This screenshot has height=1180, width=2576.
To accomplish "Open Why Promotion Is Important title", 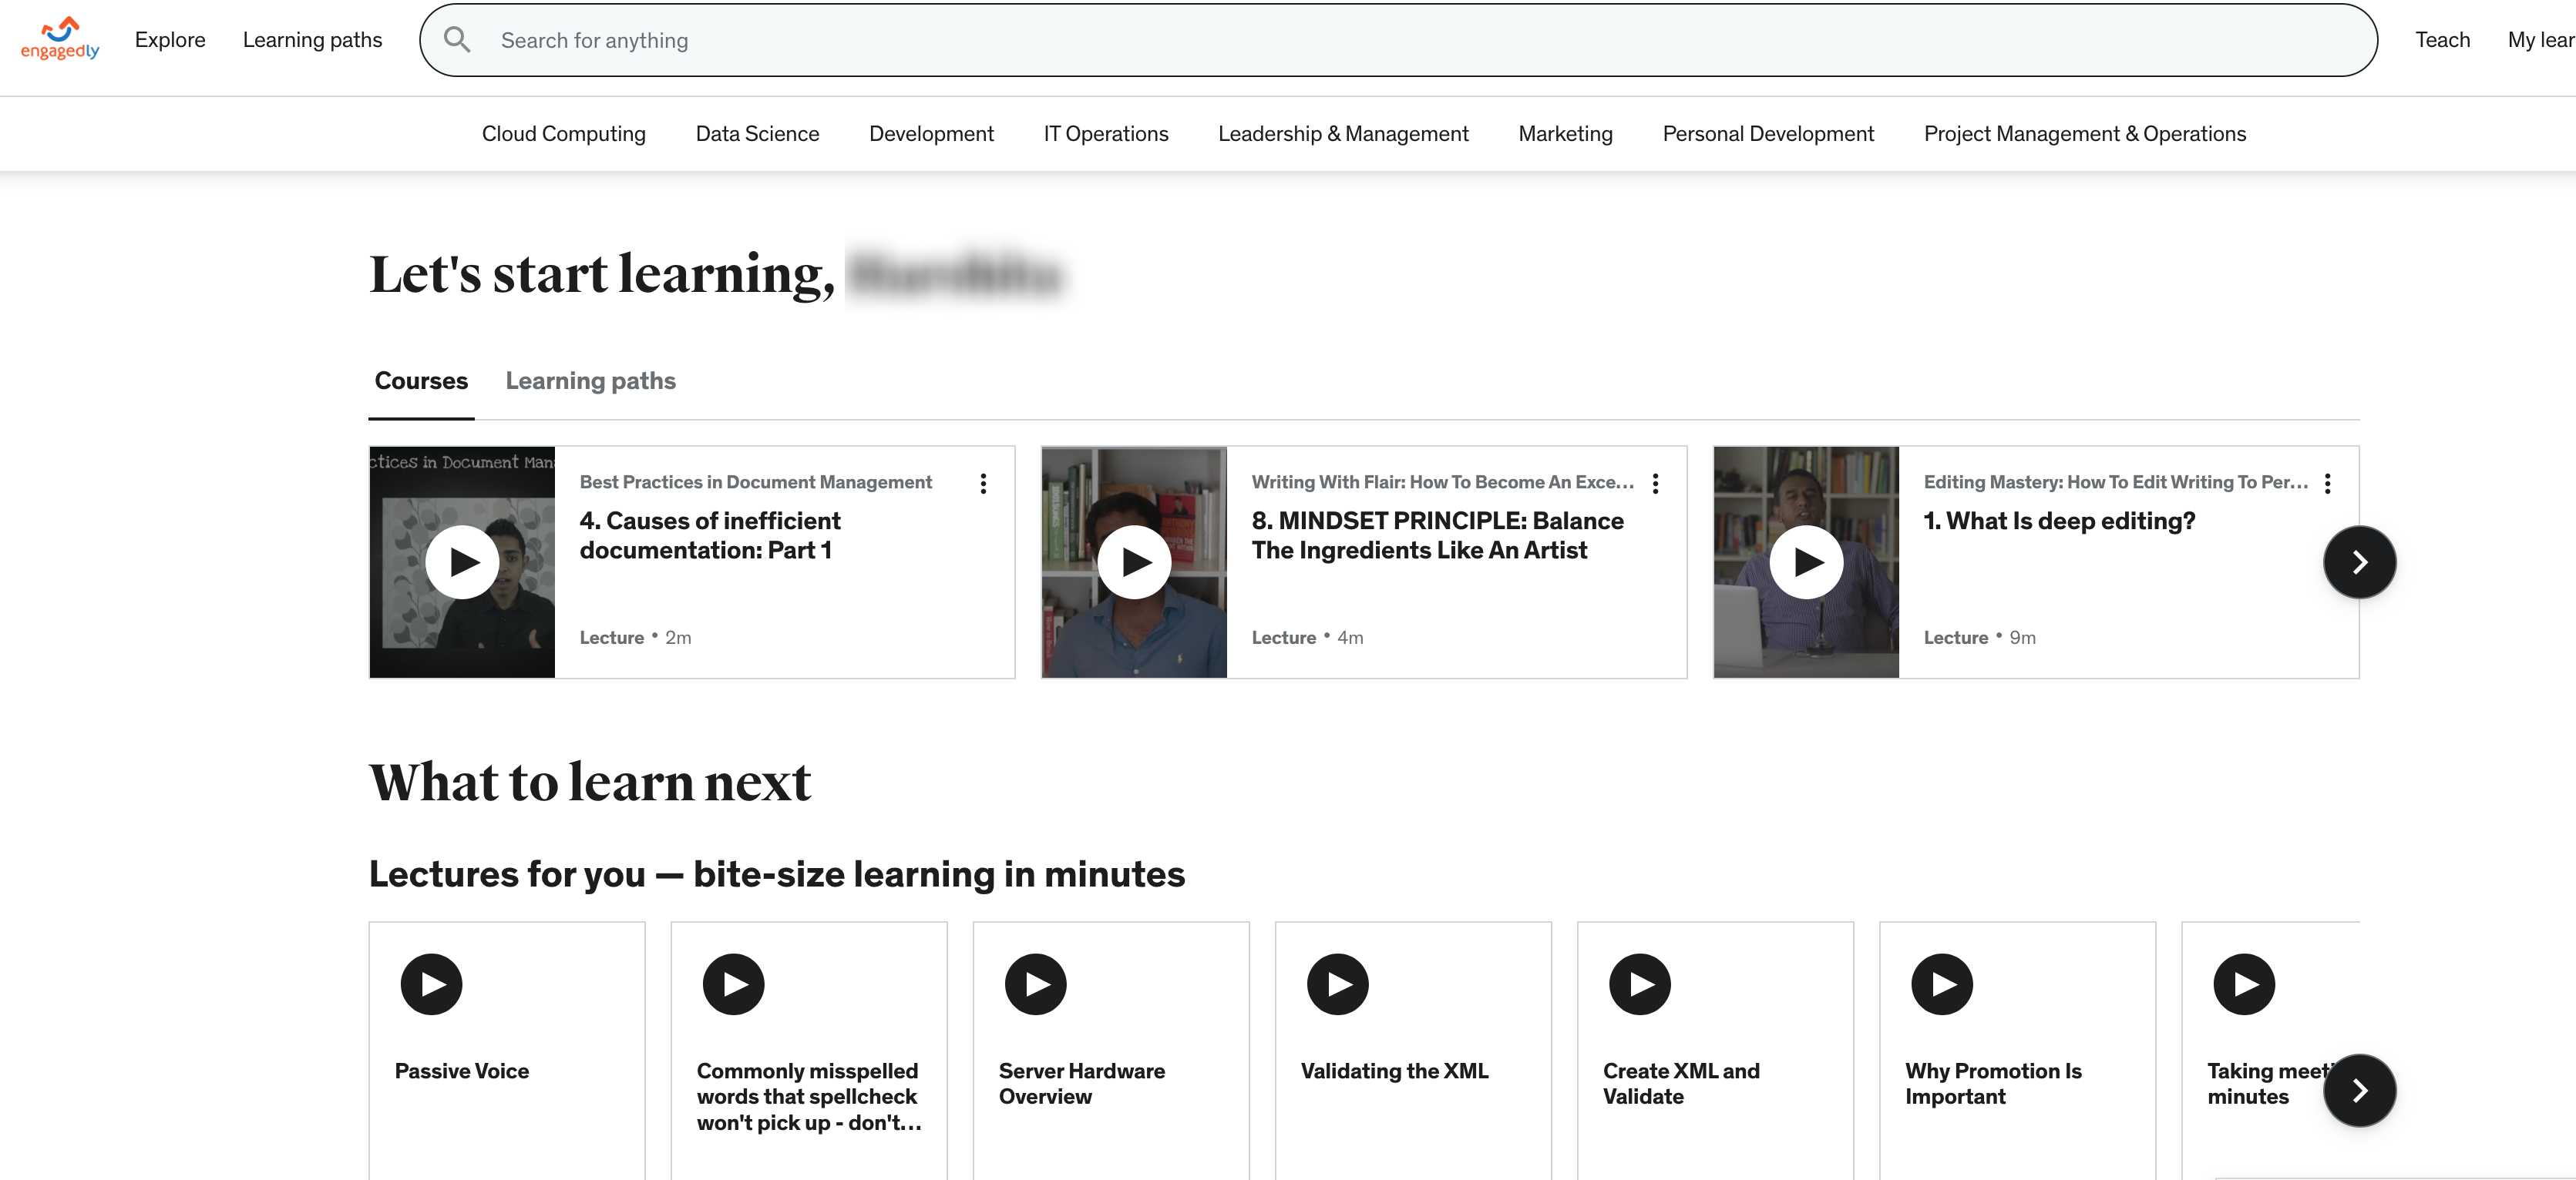I will 1993,1084.
